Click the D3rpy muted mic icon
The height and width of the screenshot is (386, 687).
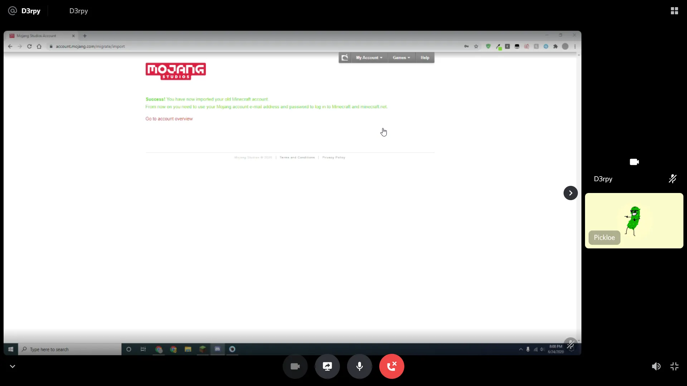point(672,179)
